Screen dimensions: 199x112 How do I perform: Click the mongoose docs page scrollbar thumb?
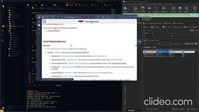(136, 45)
